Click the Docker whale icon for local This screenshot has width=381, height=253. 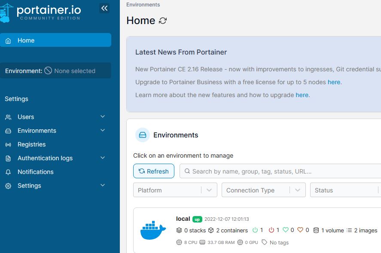coord(153,230)
